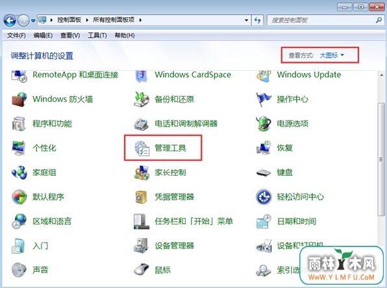Open the 默认程序 icon

[x=19, y=197]
